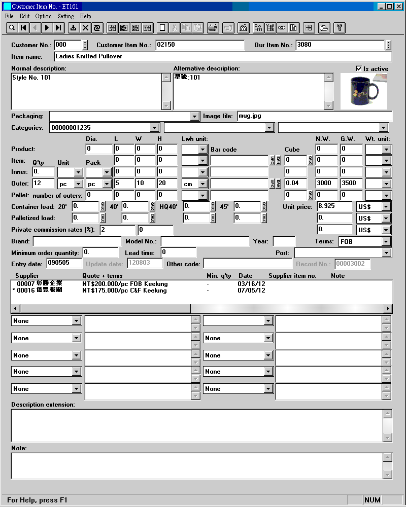Click the CALC button beside the Pallet Cube field

(310, 195)
